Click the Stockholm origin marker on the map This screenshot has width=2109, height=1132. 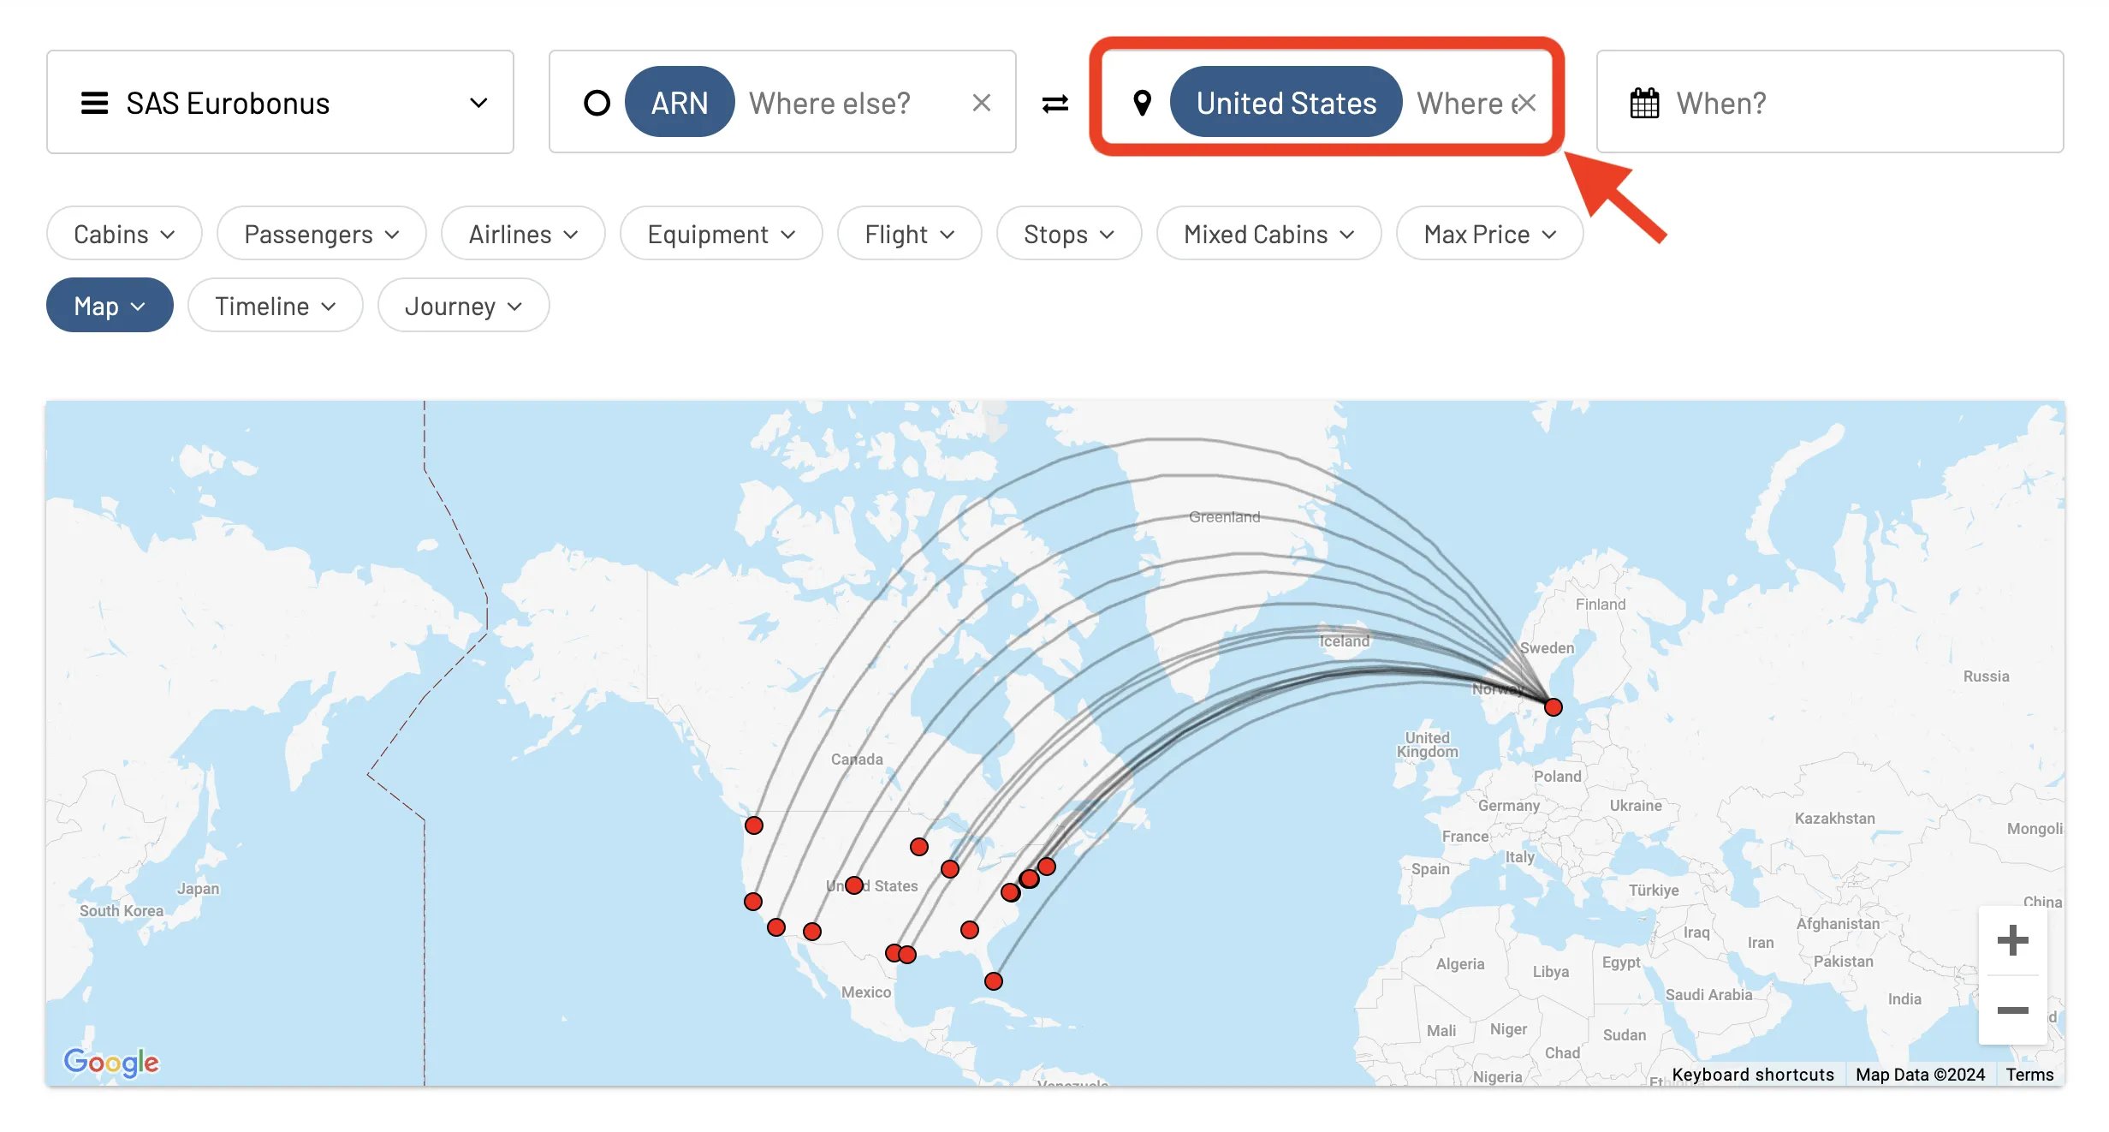[x=1554, y=707]
